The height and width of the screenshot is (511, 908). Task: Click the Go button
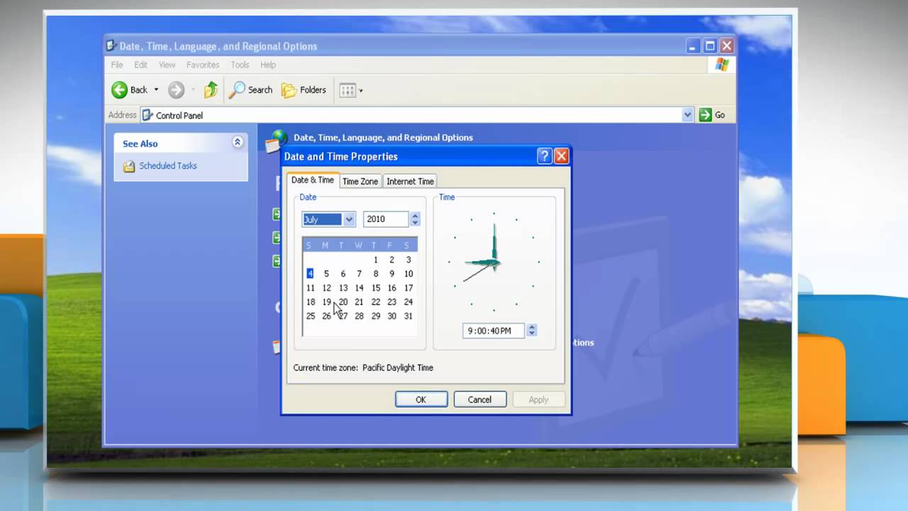click(713, 115)
